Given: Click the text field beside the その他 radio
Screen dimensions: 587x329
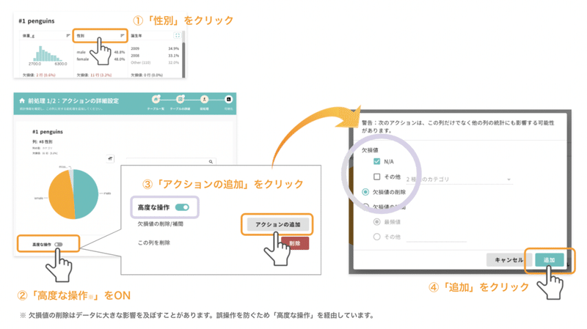Looking at the screenshot, I should click(x=437, y=237).
